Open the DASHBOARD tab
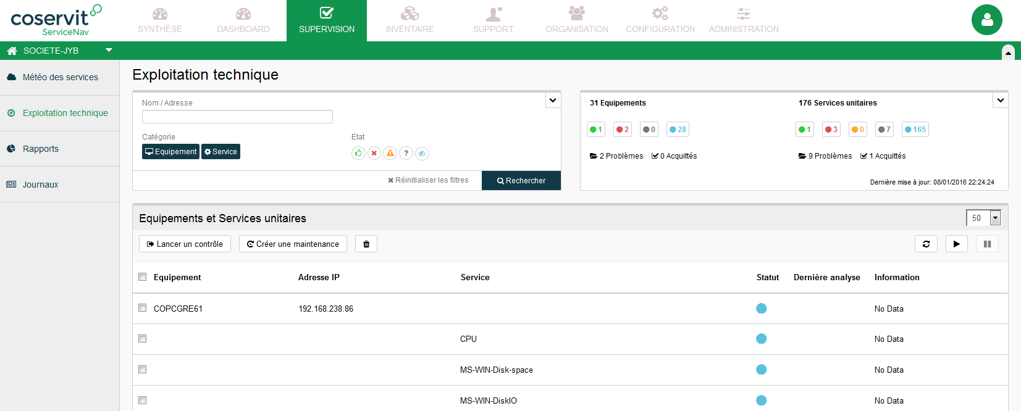This screenshot has width=1021, height=411. coord(243,21)
